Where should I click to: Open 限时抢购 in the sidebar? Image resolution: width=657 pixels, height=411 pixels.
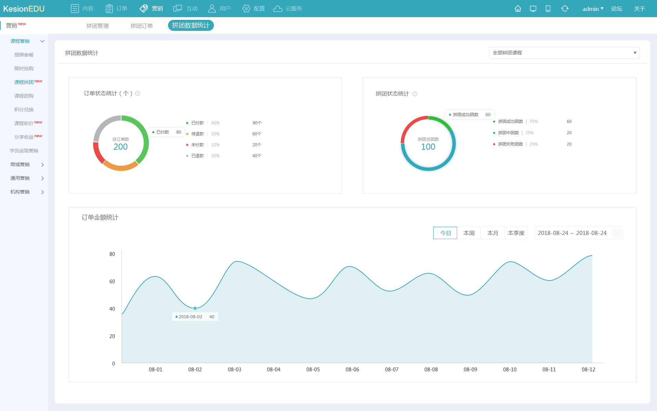point(24,68)
